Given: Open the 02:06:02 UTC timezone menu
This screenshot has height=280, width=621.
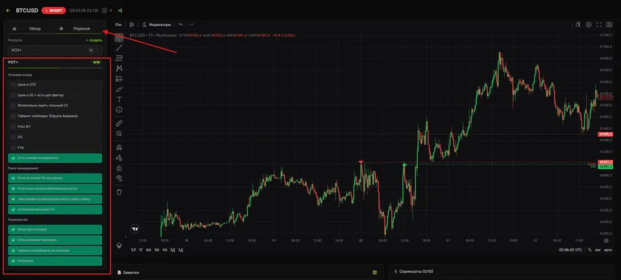Looking at the screenshot, I should 571,250.
